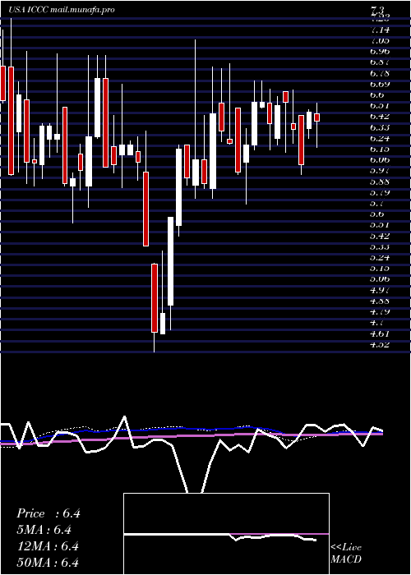
Task: Click the '<<Live MACD' label
Action: coord(346,554)
